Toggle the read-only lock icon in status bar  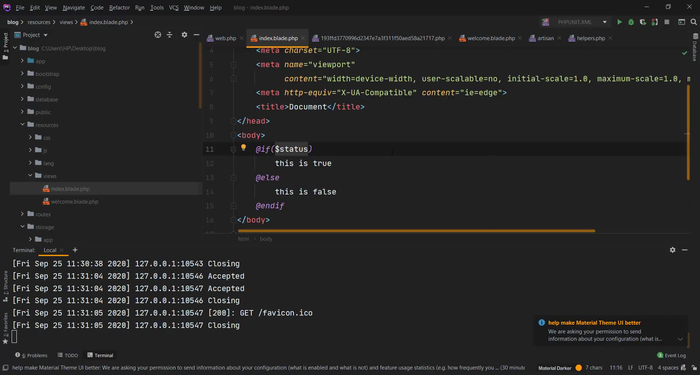[x=694, y=368]
